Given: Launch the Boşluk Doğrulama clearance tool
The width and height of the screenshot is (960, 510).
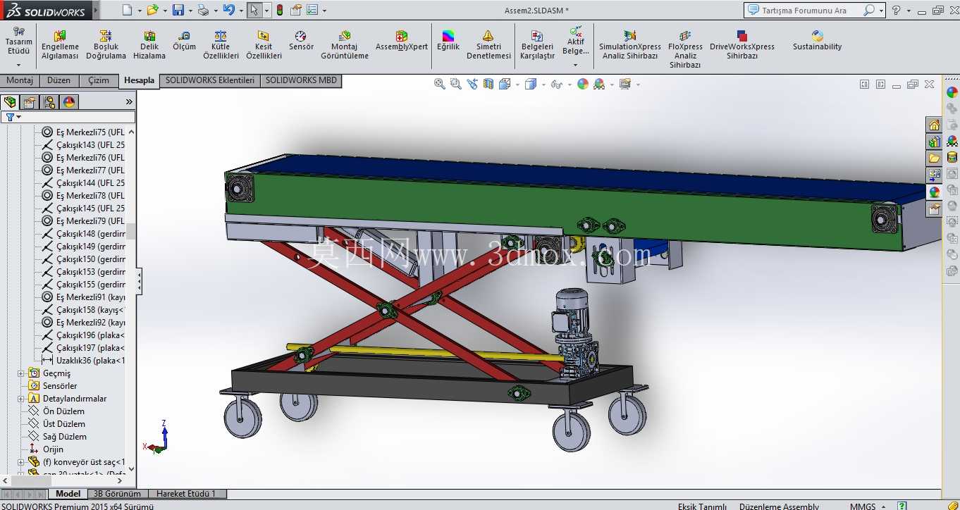Looking at the screenshot, I should pyautogui.click(x=106, y=44).
